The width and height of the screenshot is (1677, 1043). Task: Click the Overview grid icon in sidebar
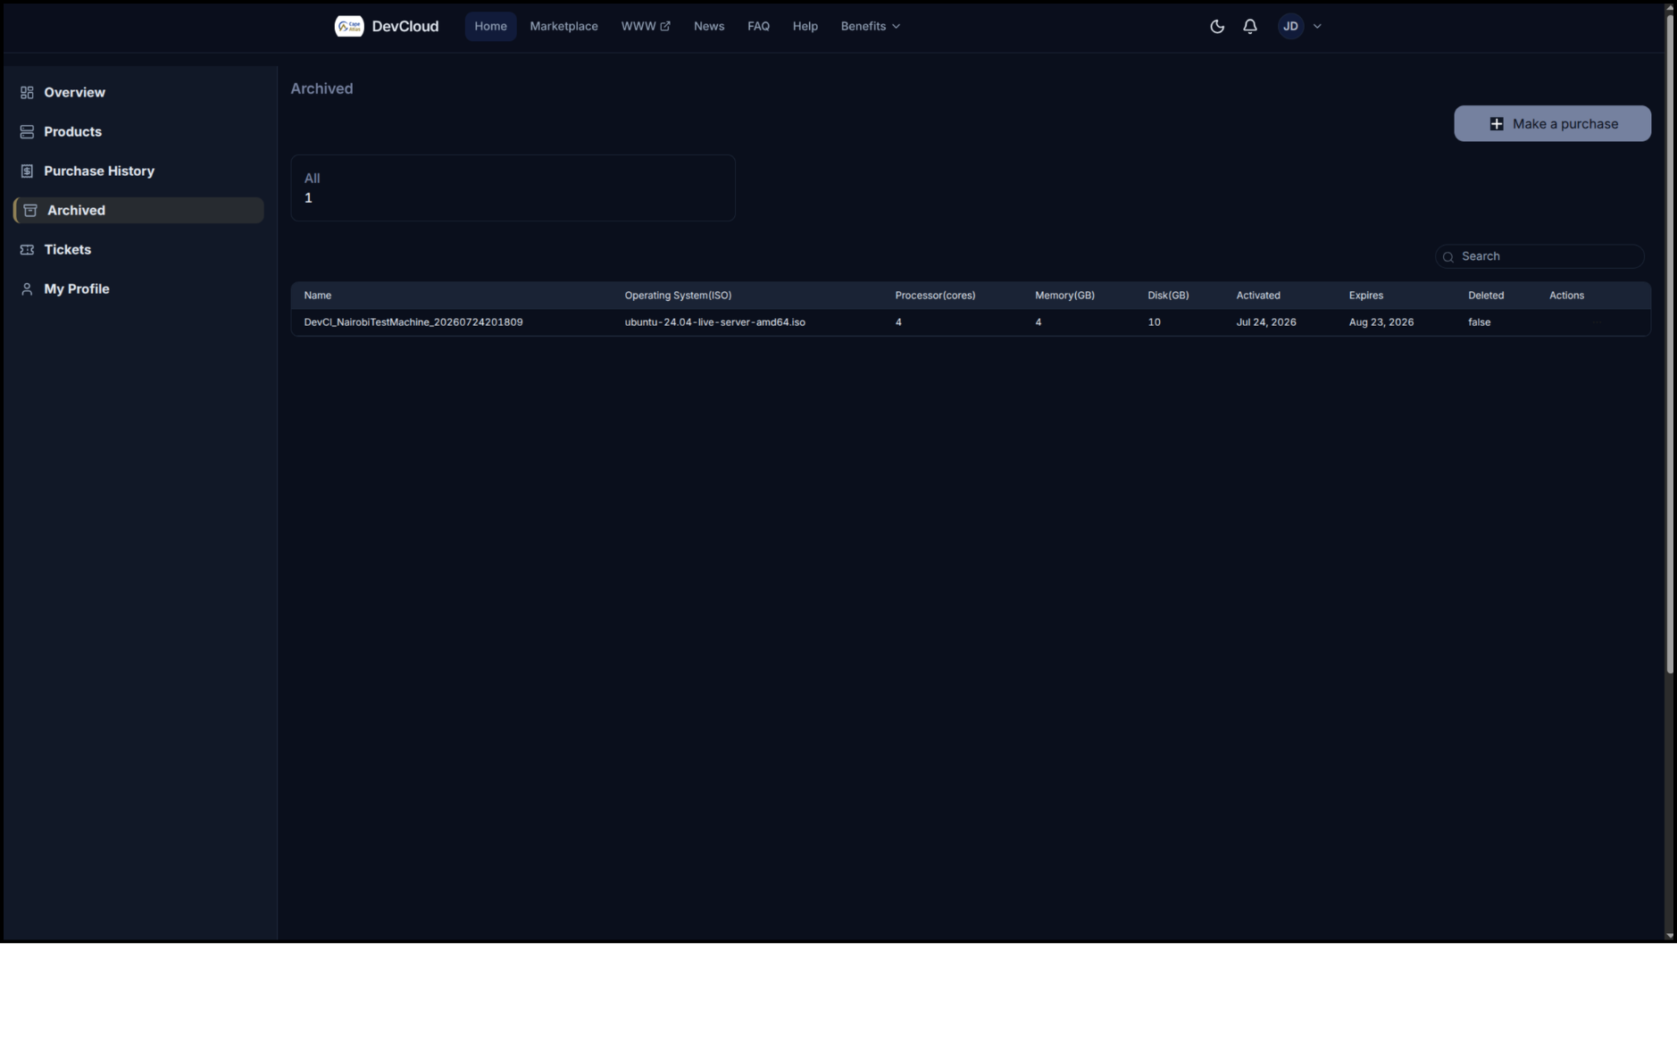point(27,92)
